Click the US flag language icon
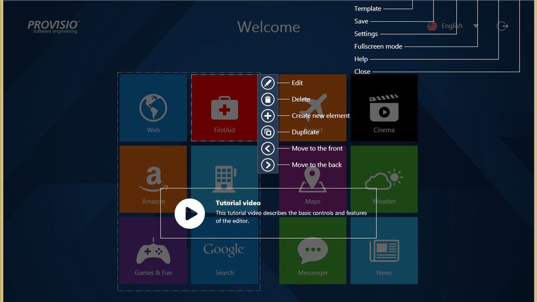Screen dimensions: 537x302 [x=432, y=26]
